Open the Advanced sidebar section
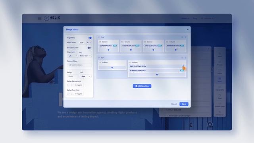254x143 pixels. 219,113
